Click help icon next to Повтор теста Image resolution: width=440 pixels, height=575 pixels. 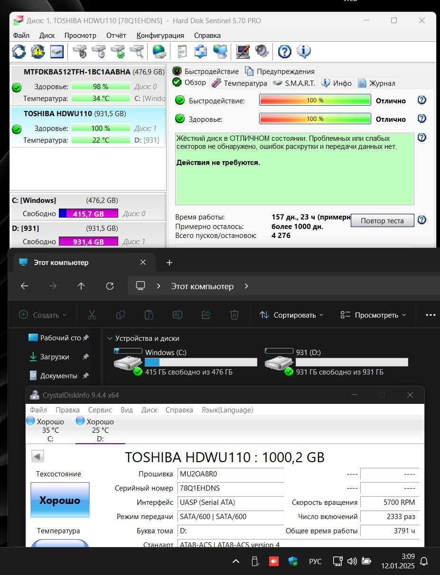[x=421, y=220]
